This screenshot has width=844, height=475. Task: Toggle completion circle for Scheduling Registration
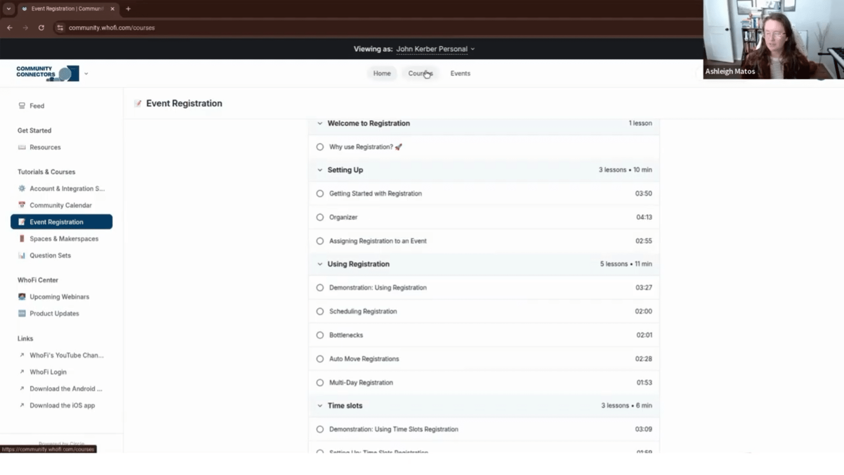tap(320, 311)
